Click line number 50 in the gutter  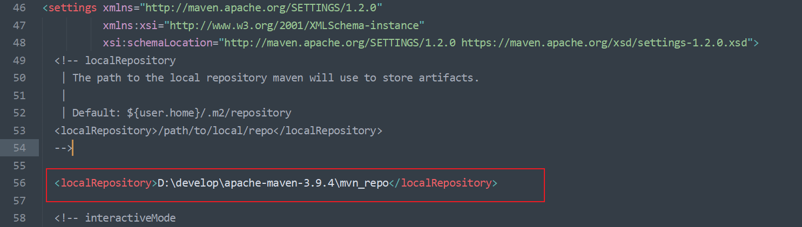(19, 78)
